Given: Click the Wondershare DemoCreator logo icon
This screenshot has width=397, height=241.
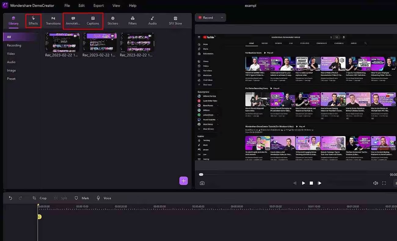Looking at the screenshot, I should coord(5,5).
